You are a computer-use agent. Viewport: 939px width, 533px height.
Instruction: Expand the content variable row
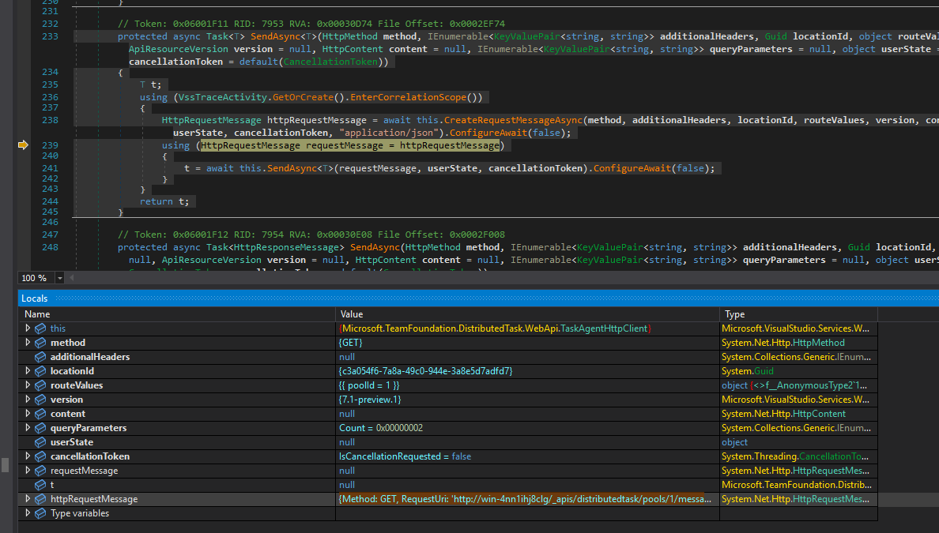coord(28,414)
